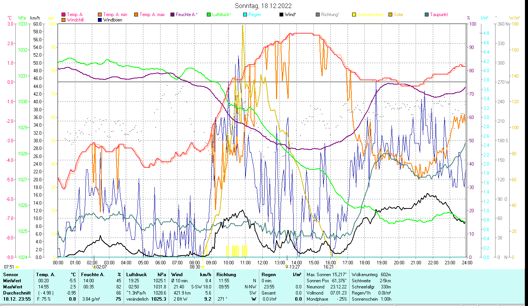Click the 'Sonnenschein 1:00h' entry

[372, 299]
